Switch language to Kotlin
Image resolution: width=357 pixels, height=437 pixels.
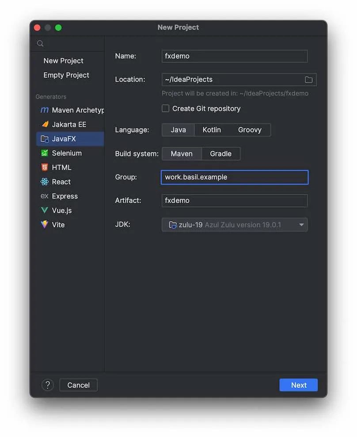(x=212, y=130)
